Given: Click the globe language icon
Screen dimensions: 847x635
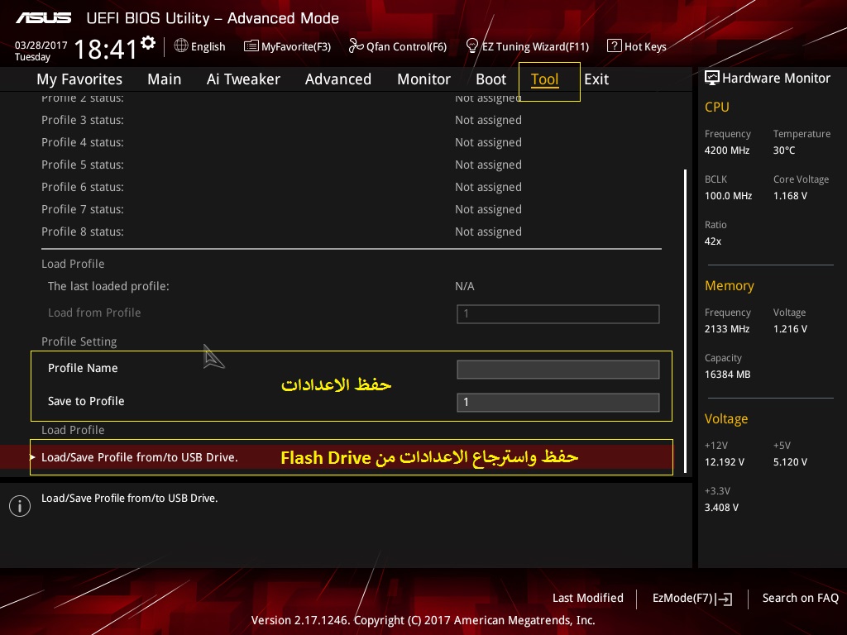Looking at the screenshot, I should 181,46.
